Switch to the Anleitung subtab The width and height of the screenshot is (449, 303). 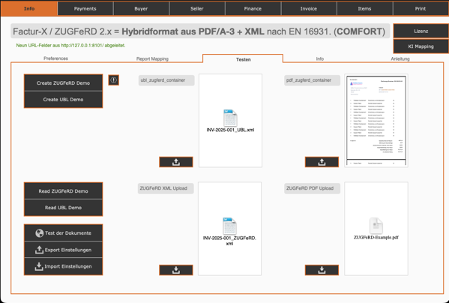(400, 58)
